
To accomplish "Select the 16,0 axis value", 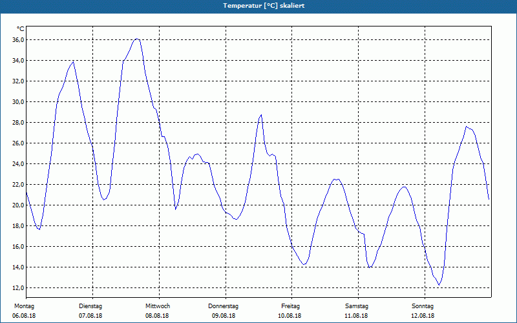I will click(x=18, y=247).
